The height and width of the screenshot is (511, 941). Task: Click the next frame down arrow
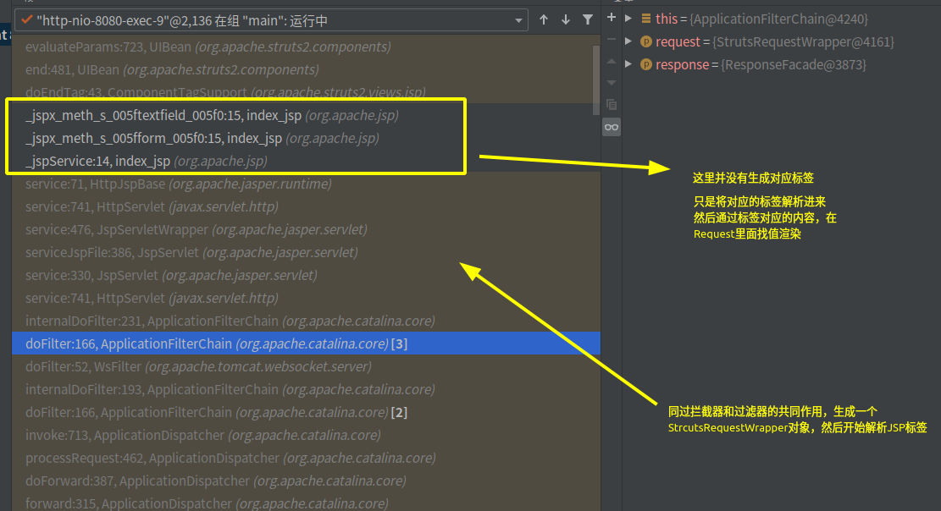pos(566,19)
